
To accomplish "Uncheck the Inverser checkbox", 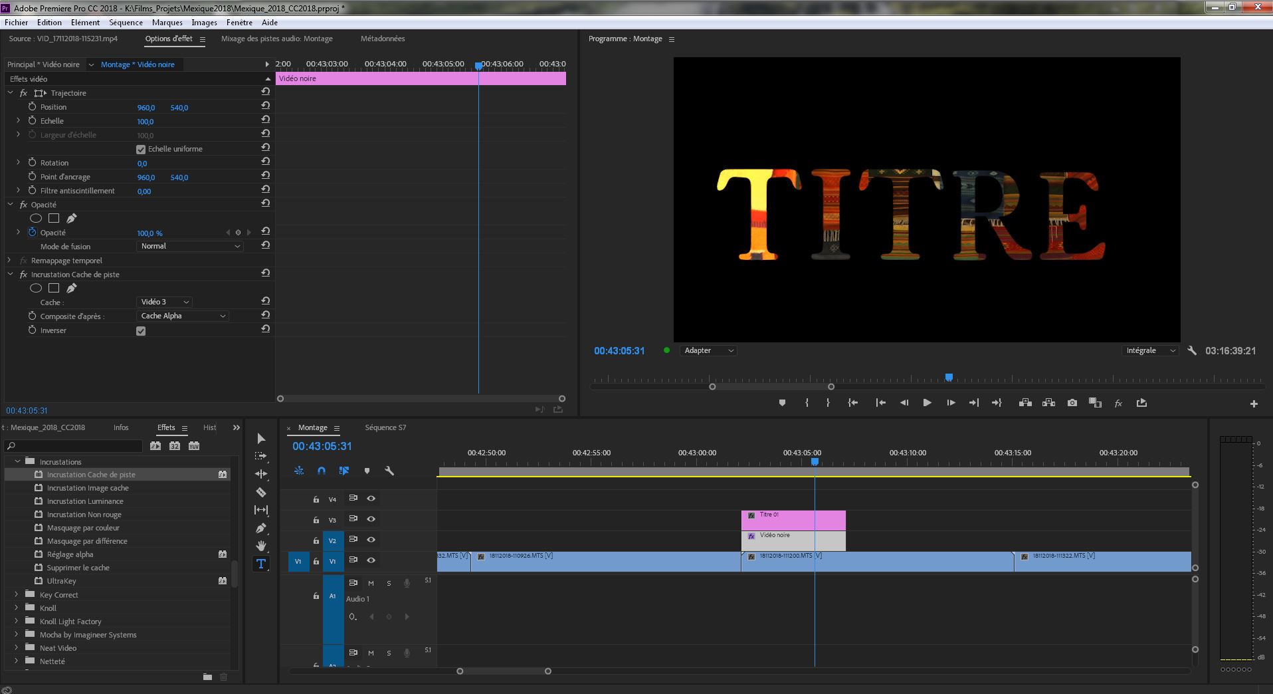I will pyautogui.click(x=141, y=331).
